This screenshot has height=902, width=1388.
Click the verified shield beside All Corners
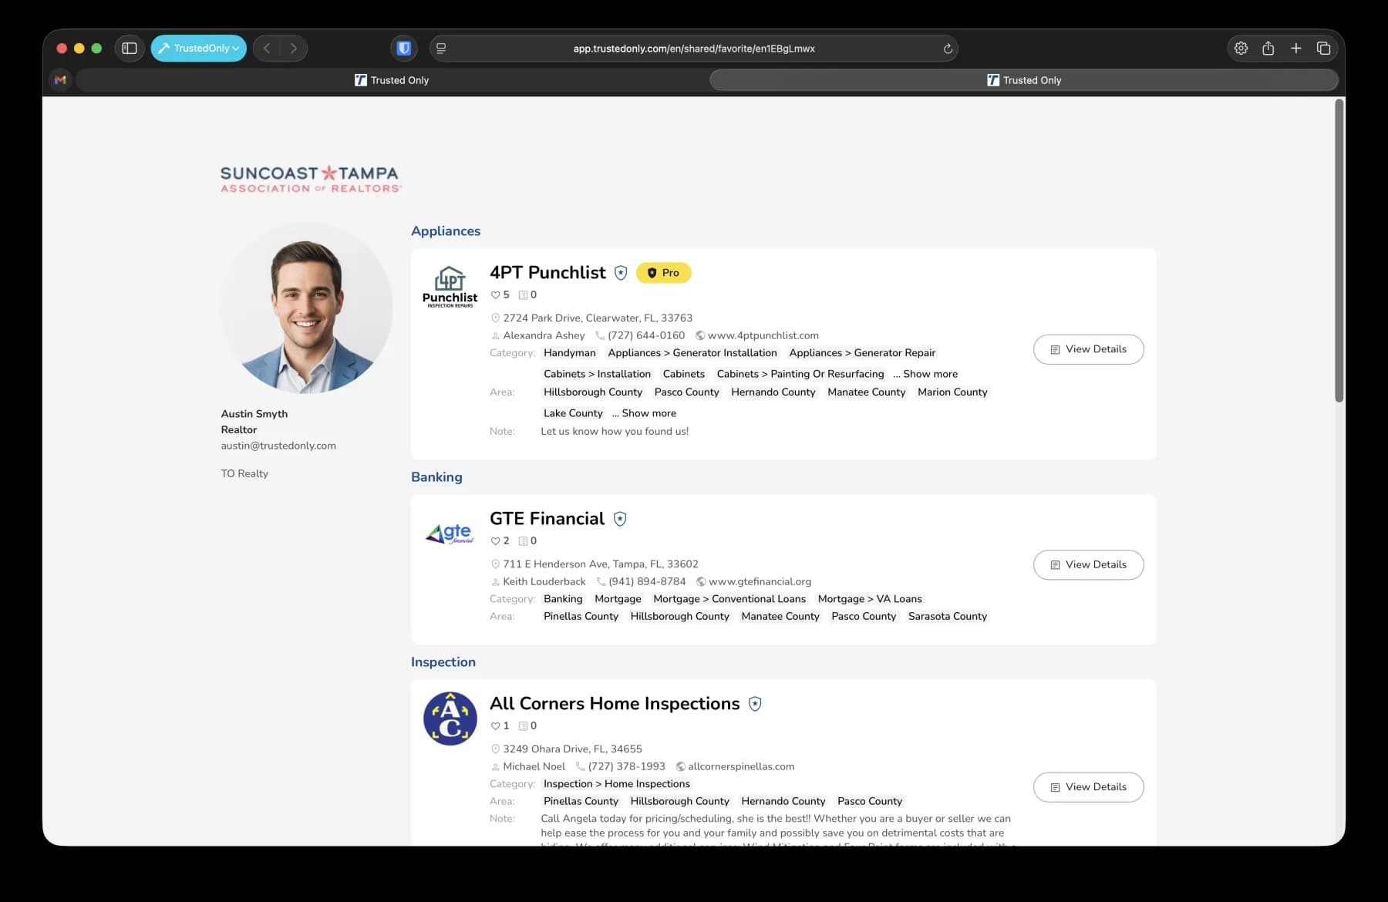755,704
